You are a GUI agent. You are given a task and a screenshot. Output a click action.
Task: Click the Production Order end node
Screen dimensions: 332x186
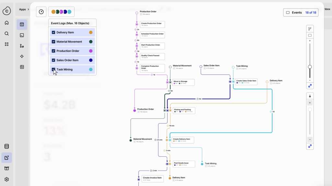point(135,110)
